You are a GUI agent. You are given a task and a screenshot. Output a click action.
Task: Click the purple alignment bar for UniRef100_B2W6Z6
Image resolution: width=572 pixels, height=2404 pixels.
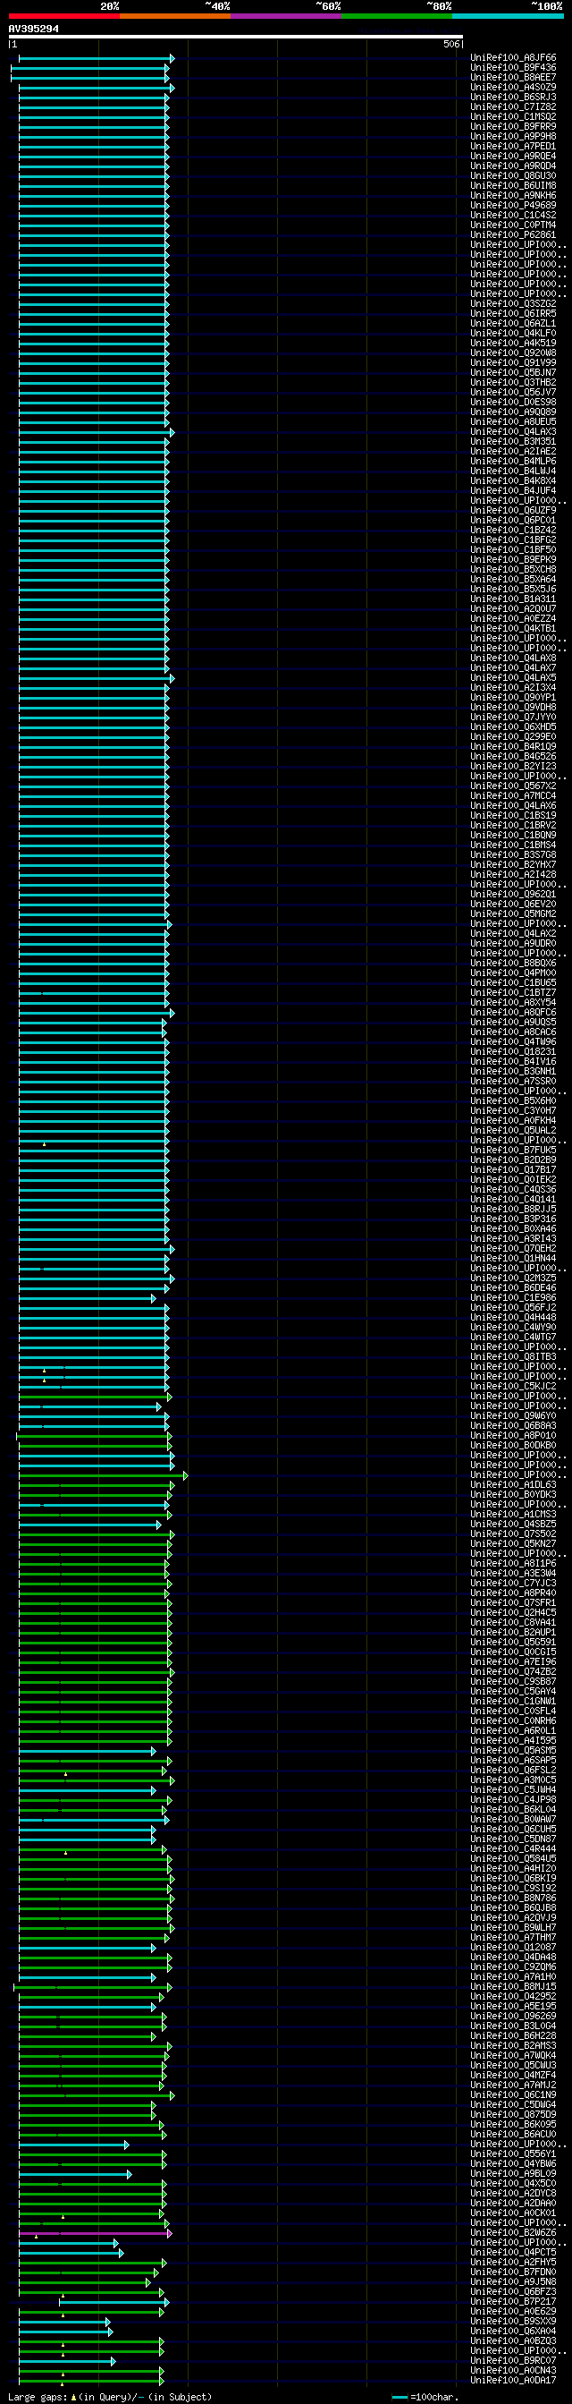[x=95, y=2233]
